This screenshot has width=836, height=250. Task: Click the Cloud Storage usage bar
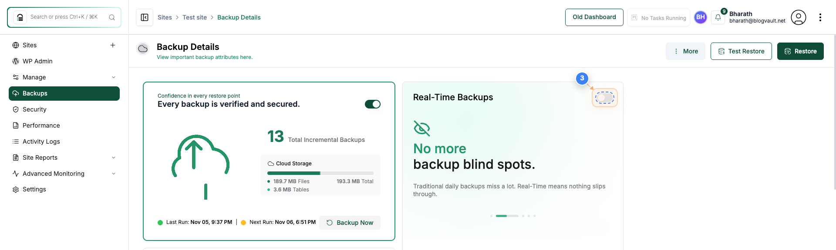(x=320, y=173)
